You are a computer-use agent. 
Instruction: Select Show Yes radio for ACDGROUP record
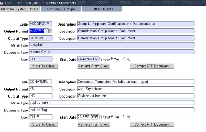tap(112, 59)
